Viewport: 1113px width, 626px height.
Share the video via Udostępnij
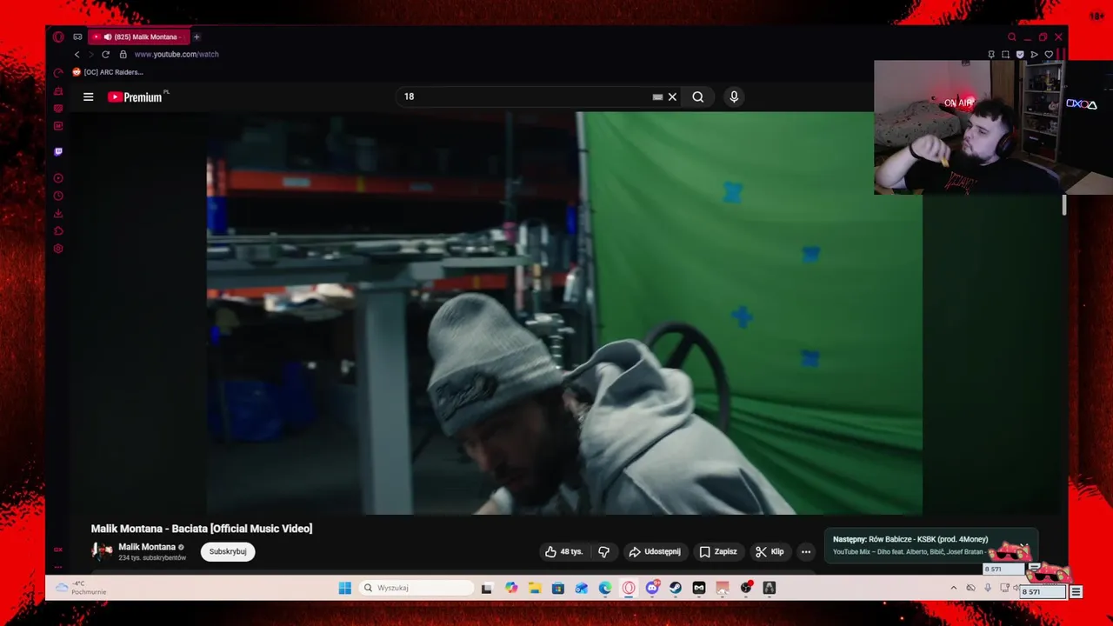(x=655, y=551)
